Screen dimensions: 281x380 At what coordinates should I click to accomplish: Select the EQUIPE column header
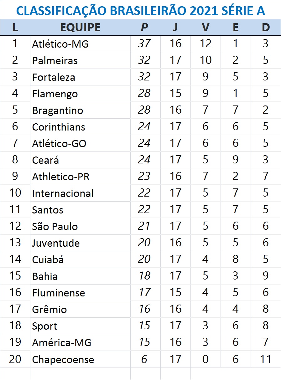80,28
